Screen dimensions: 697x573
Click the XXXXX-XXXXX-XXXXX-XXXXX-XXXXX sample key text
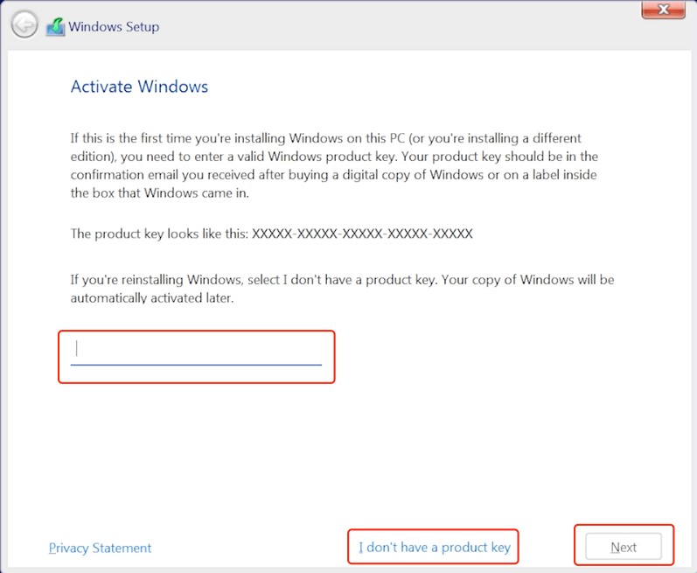pyautogui.click(x=362, y=234)
